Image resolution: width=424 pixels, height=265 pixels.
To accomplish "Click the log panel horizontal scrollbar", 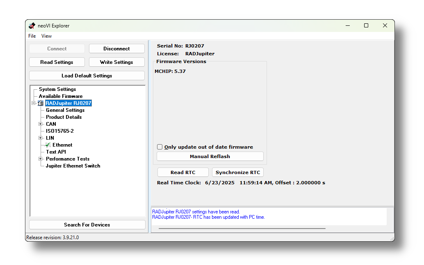I will [242, 229].
